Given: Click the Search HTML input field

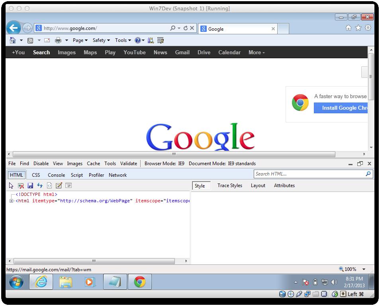Looking at the screenshot, I should click(309, 174).
